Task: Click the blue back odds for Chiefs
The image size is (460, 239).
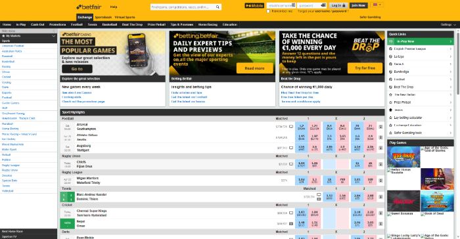Action: tap(301, 164)
